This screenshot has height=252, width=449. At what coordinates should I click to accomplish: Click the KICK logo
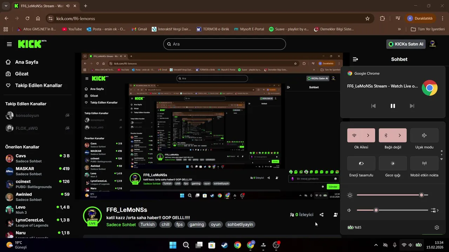pos(32,44)
